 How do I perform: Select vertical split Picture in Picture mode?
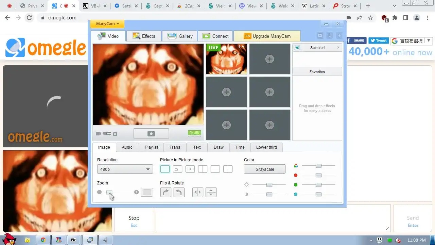[x=203, y=169]
